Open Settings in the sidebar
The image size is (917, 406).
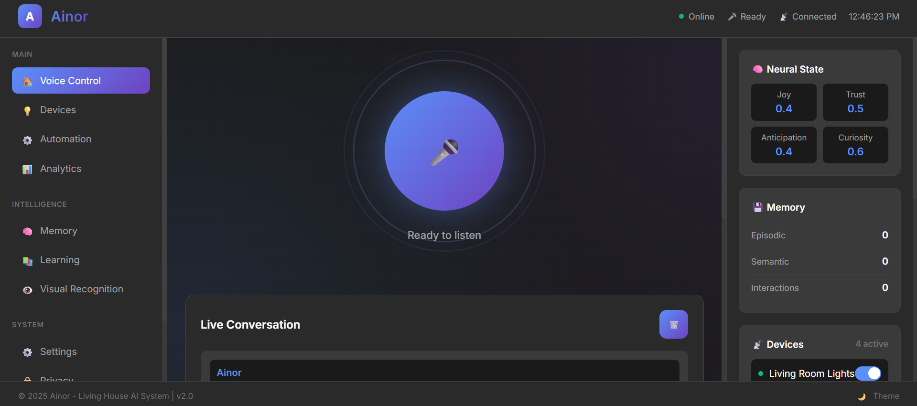click(58, 352)
